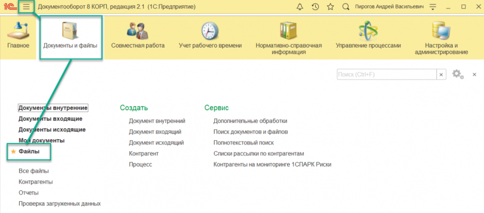Open Полнотекстовый поиск service
Image resolution: width=484 pixels, height=213 pixels.
pyautogui.click(x=244, y=143)
